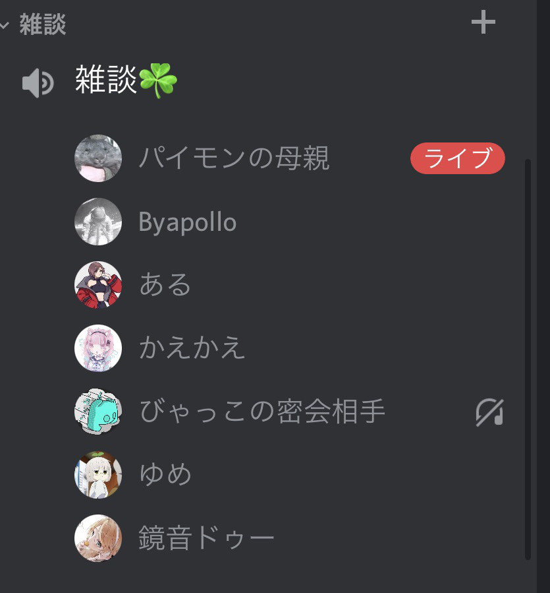The height and width of the screenshot is (593, 550).
Task: Click the deafened headphone icon beside びゃっこの密会相手
Action: tap(489, 412)
